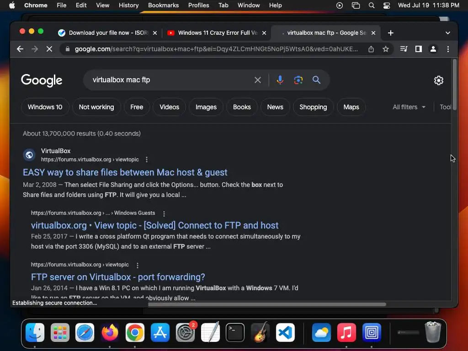Open the Apple menu
This screenshot has width=468, height=351.
(12, 5)
